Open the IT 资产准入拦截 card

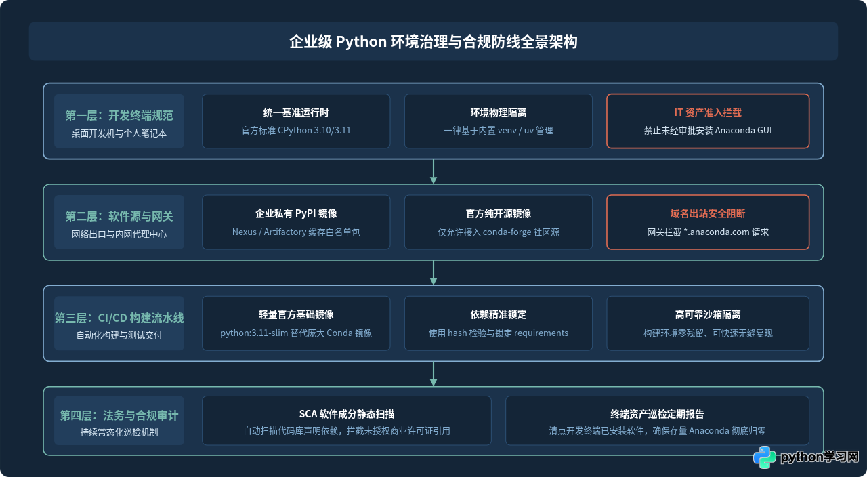(x=708, y=121)
